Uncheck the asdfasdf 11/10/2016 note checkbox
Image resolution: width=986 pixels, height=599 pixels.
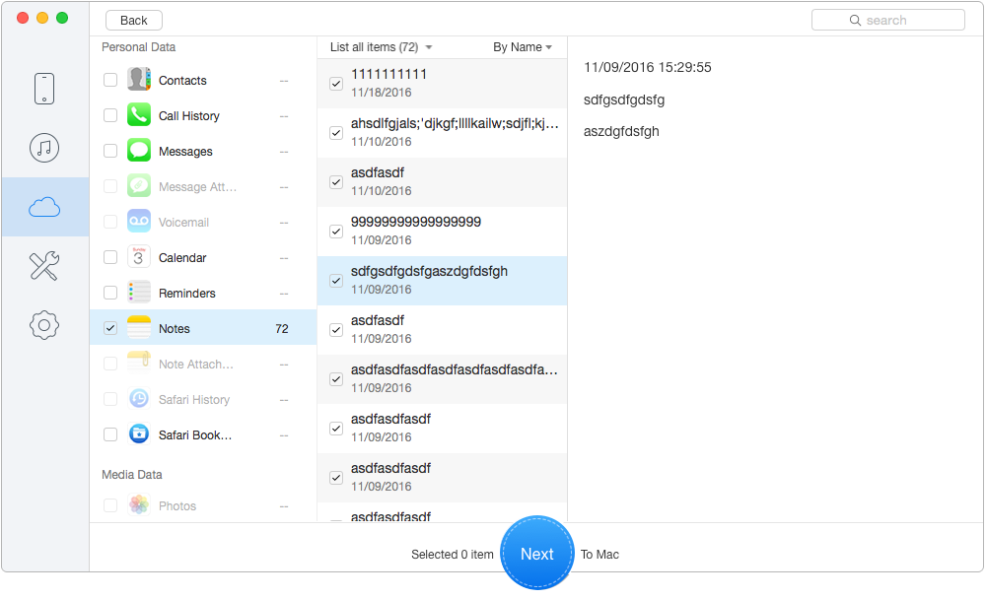(336, 182)
